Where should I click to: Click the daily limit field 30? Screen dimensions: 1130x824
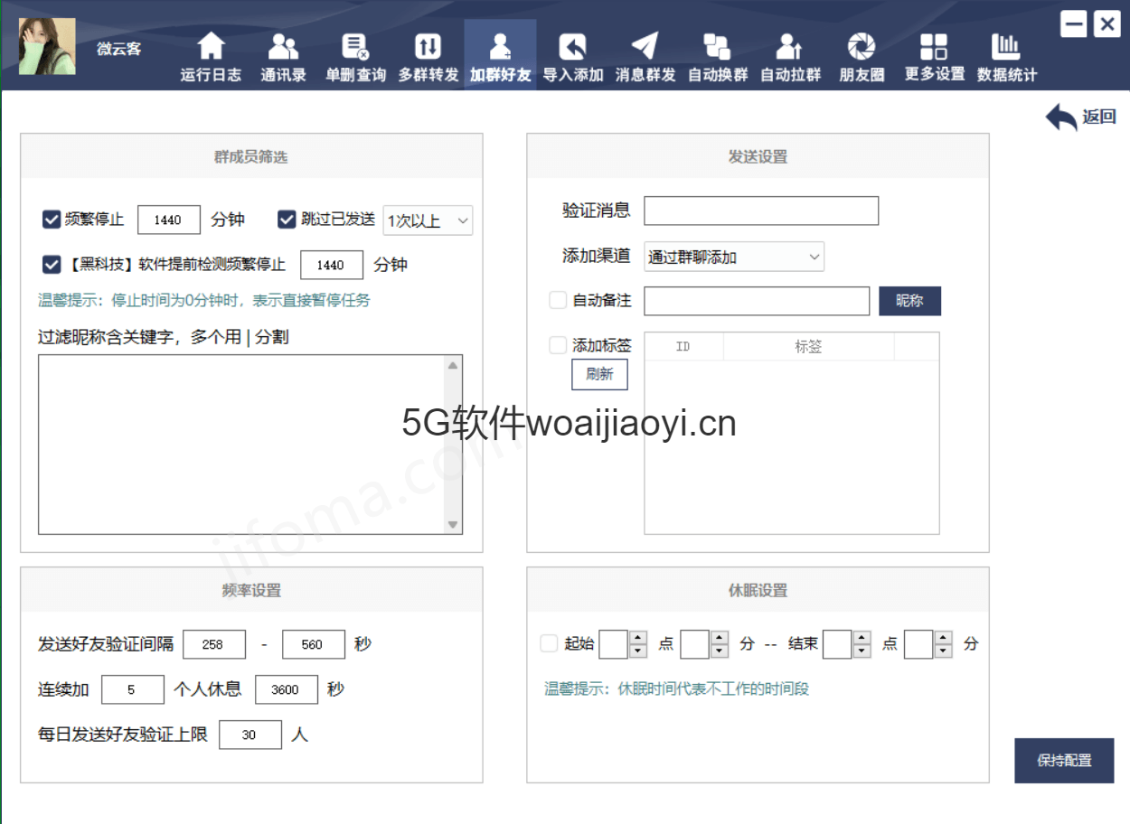[250, 735]
